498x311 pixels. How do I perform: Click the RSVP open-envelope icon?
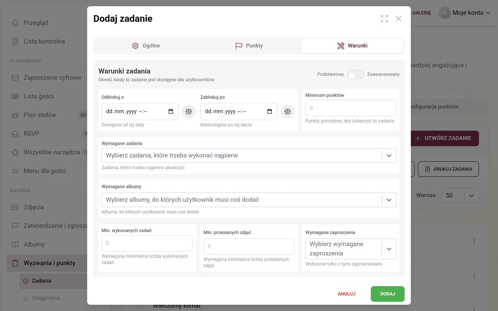15,134
